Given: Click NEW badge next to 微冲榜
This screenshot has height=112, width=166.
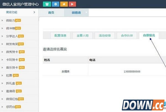Looking at the screenshot, I should pos(18,28).
